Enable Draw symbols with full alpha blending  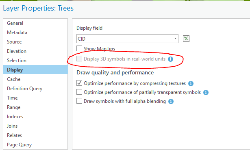(x=79, y=101)
